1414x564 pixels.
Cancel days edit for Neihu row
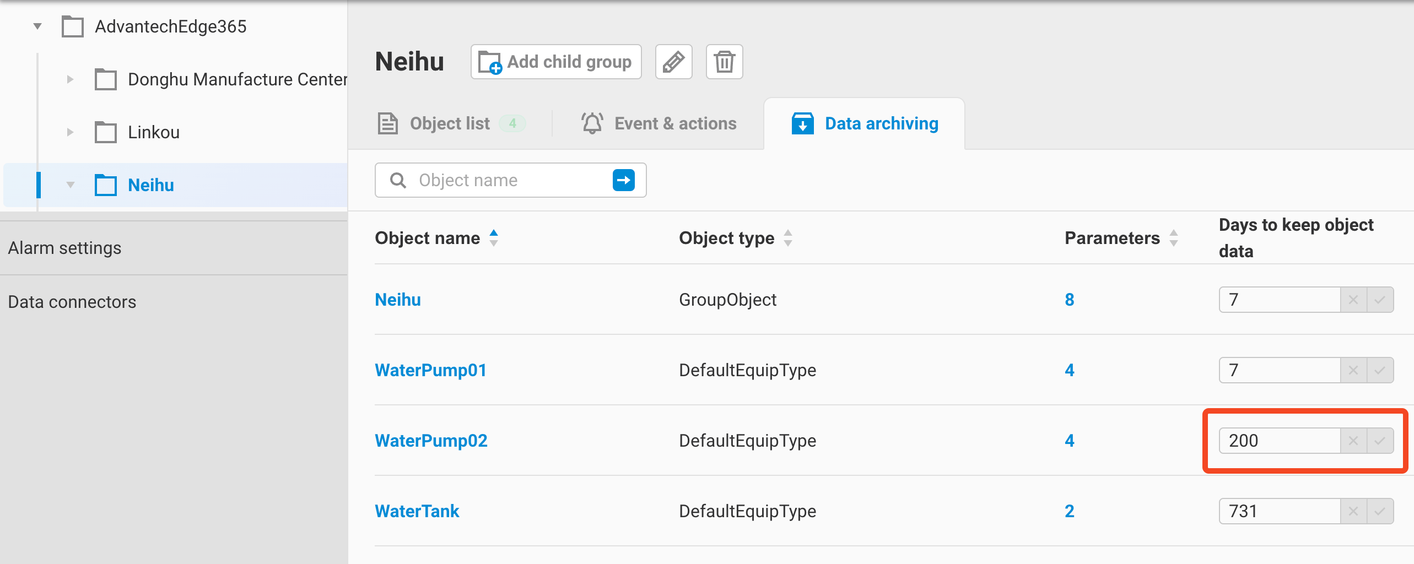pyautogui.click(x=1353, y=300)
